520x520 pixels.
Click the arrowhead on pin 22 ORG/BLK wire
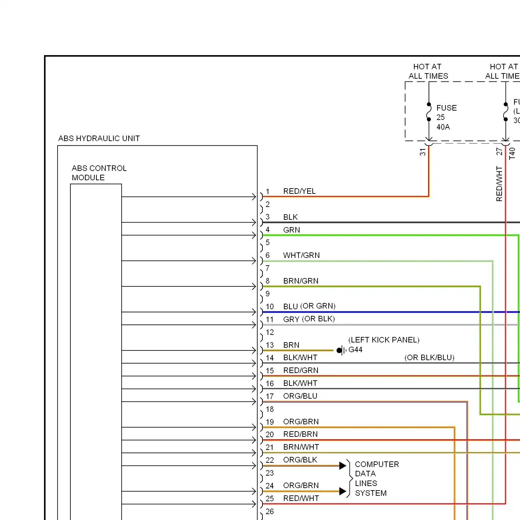[x=343, y=466]
